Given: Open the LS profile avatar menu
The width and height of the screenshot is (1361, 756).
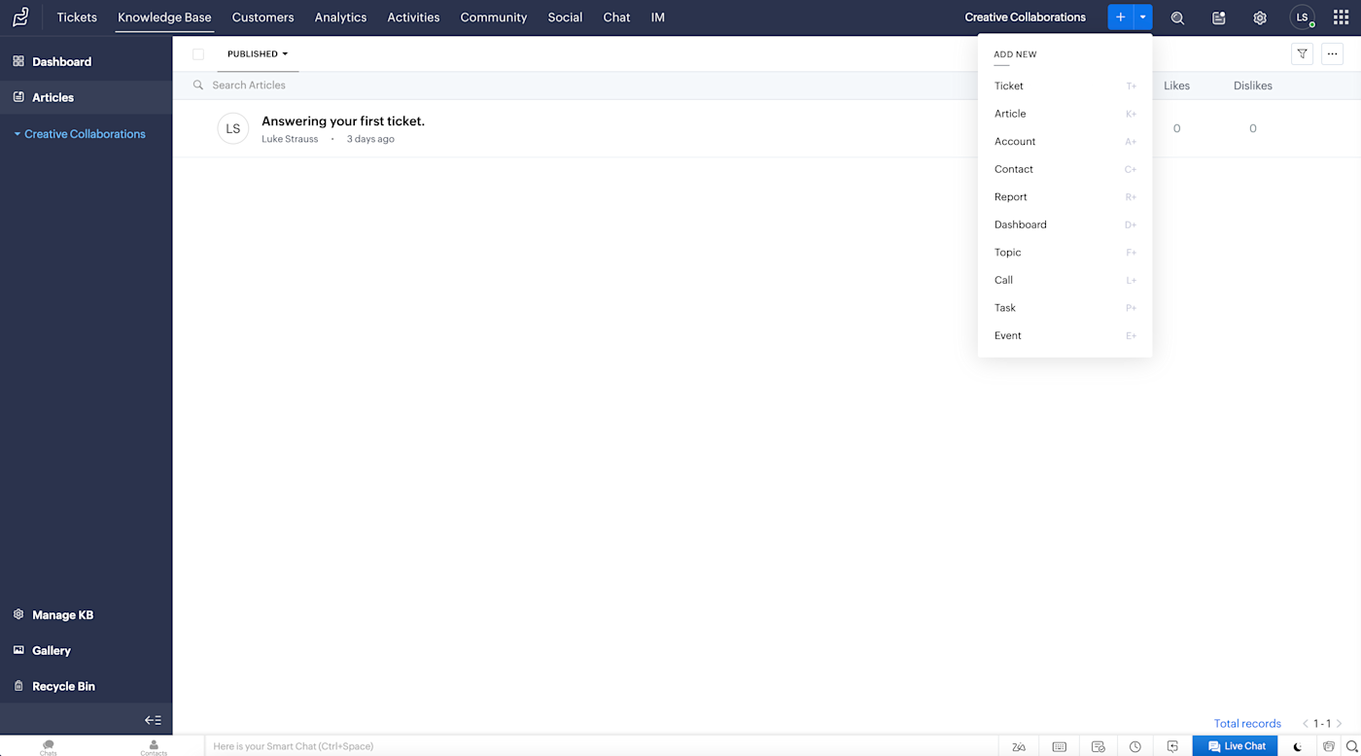Looking at the screenshot, I should 1302,17.
